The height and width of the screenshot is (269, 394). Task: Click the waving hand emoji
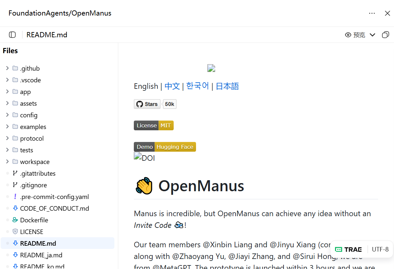tap(144, 186)
